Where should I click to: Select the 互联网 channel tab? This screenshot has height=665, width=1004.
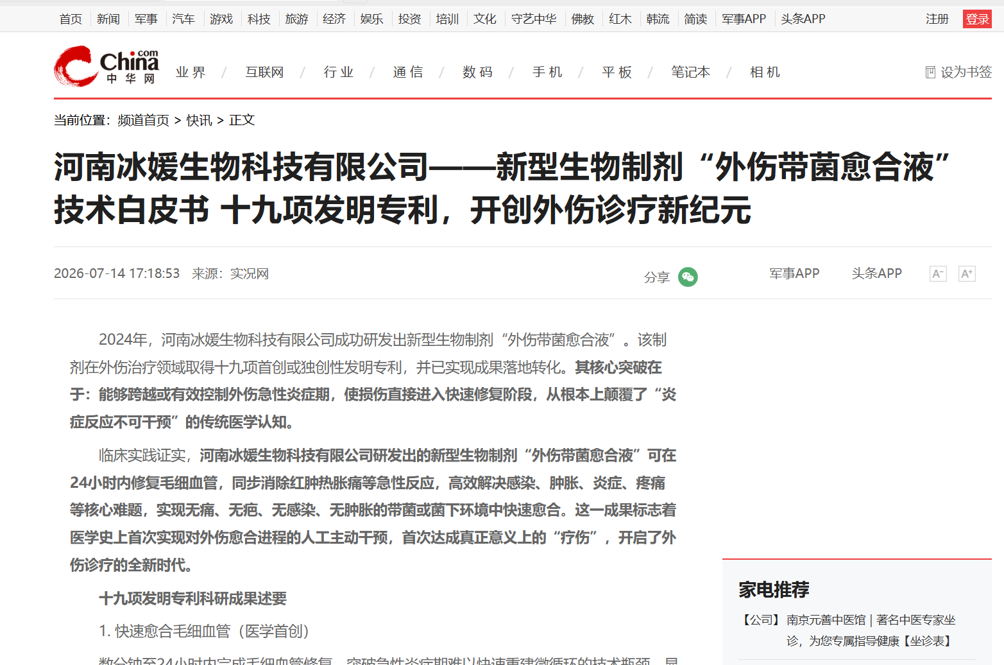point(265,73)
